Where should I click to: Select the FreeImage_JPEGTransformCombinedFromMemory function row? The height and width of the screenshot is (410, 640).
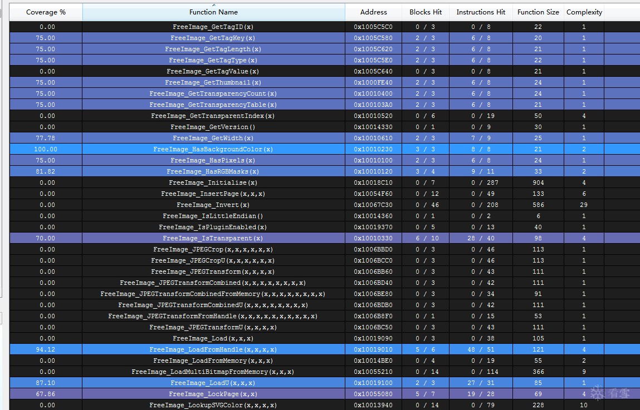(x=213, y=294)
